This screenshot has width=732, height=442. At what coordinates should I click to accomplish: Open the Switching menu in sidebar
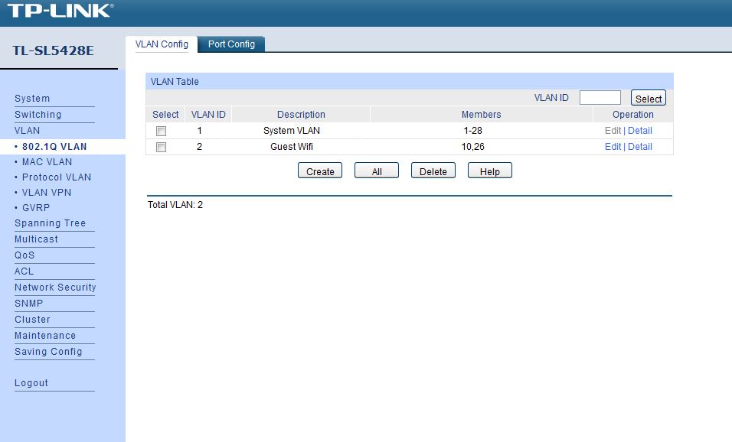pos(38,115)
